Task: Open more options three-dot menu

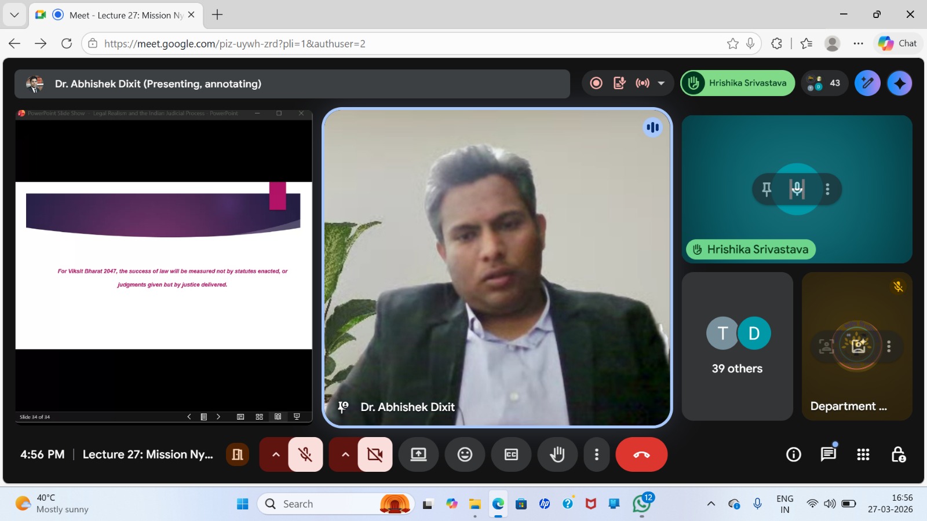Action: click(596, 455)
